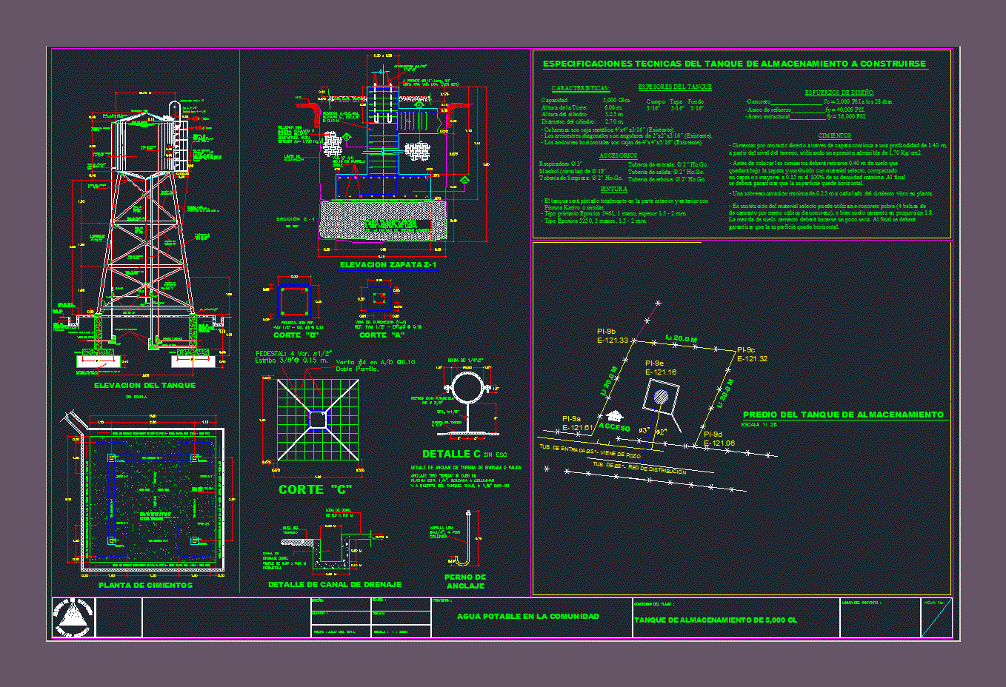The image size is (1006, 687).
Task: Click the TUB. DE ENTRADA VIENE DE POZO label
Action: coord(590,452)
